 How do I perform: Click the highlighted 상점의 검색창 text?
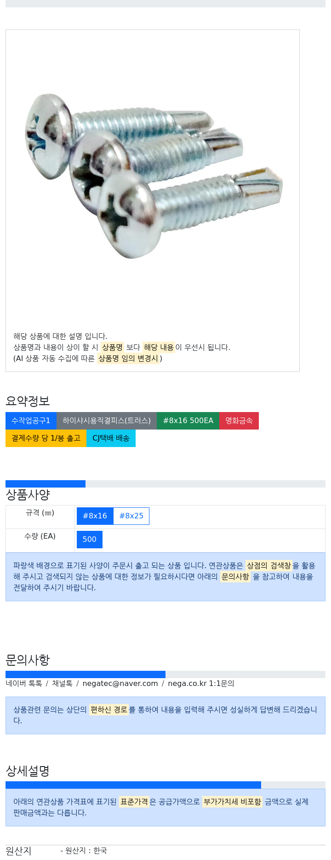[x=269, y=565]
